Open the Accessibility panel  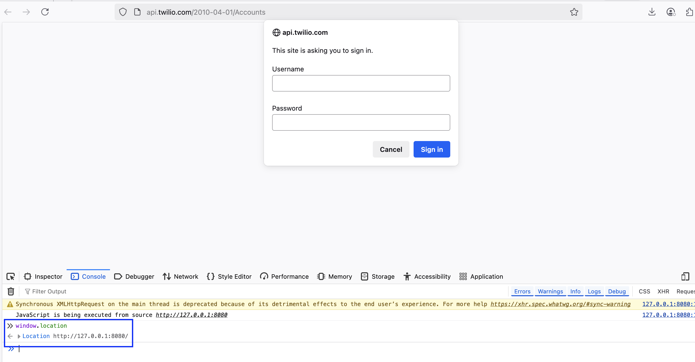click(x=427, y=276)
